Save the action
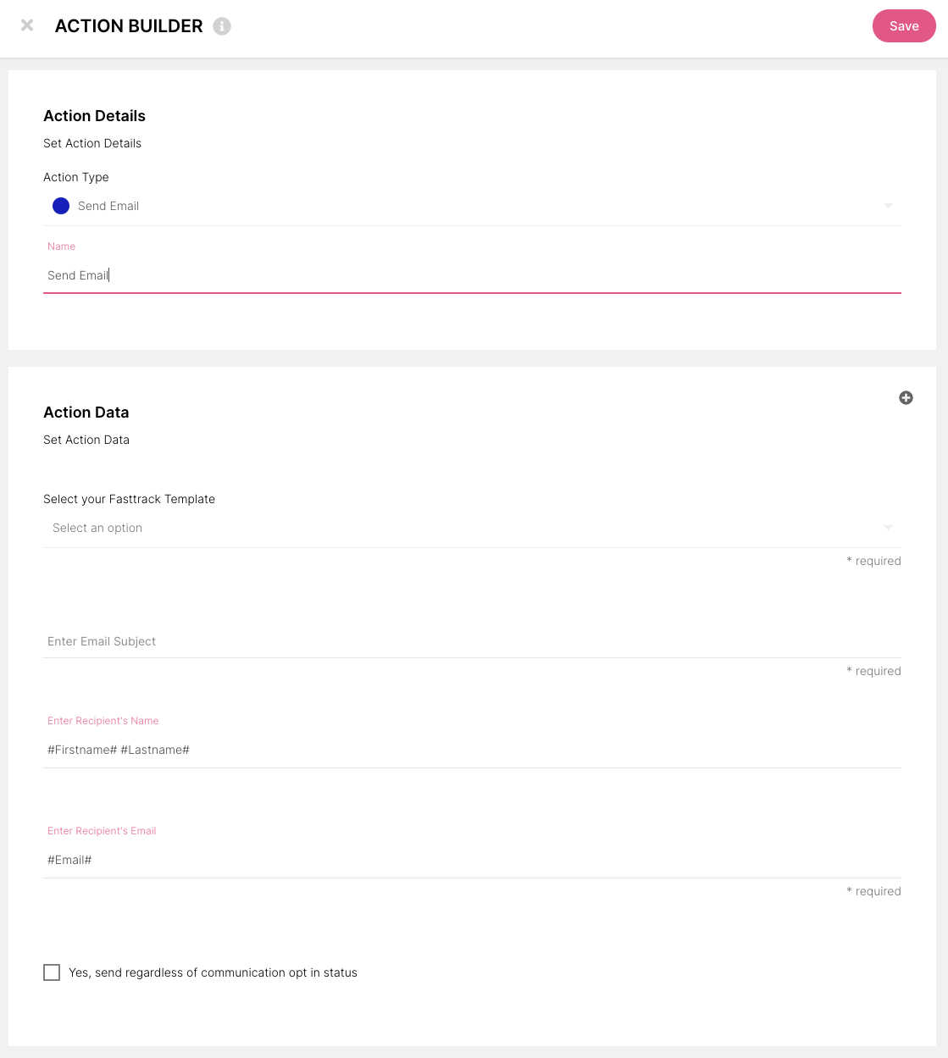This screenshot has height=1058, width=948. pos(903,26)
